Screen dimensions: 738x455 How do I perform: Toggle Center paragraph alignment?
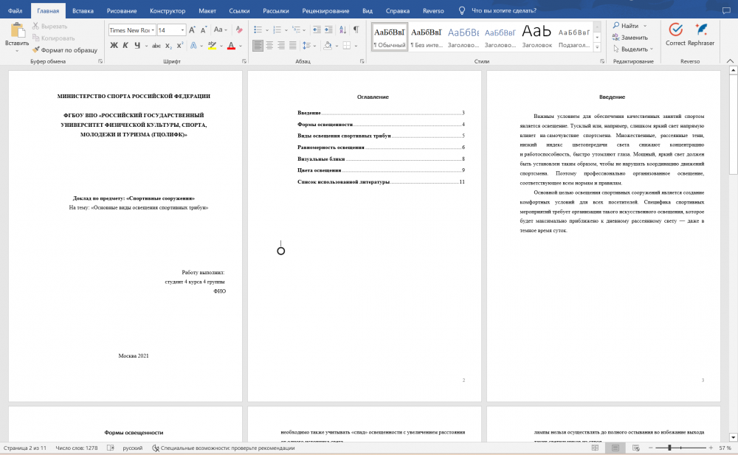[x=269, y=46]
